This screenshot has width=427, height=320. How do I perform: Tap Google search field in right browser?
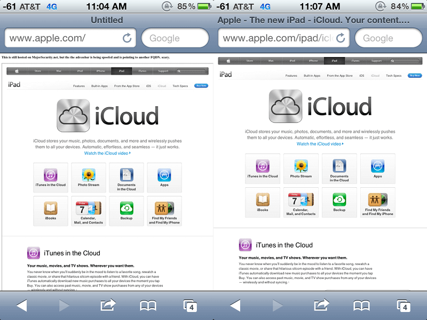[x=389, y=38]
